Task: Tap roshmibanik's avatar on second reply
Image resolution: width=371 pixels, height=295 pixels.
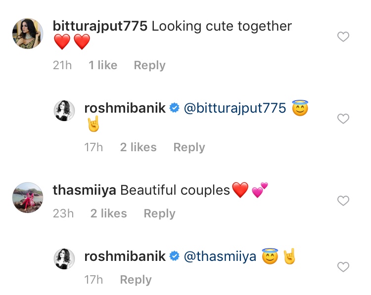Action: coord(64,259)
